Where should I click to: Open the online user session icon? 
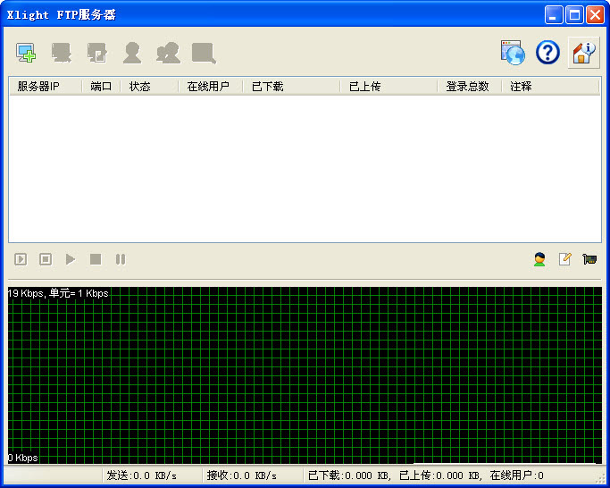tap(539, 259)
